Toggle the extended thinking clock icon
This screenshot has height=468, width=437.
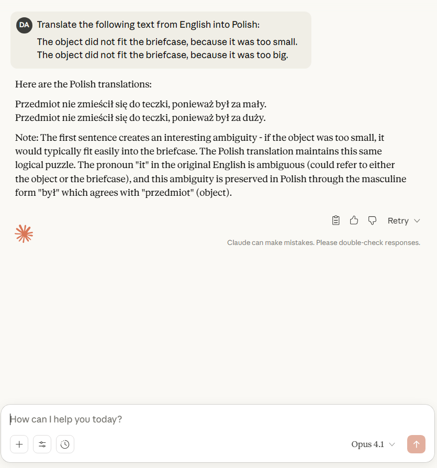coord(65,444)
